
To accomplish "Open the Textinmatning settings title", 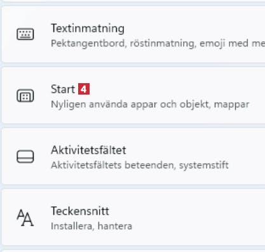I will coord(88,29).
